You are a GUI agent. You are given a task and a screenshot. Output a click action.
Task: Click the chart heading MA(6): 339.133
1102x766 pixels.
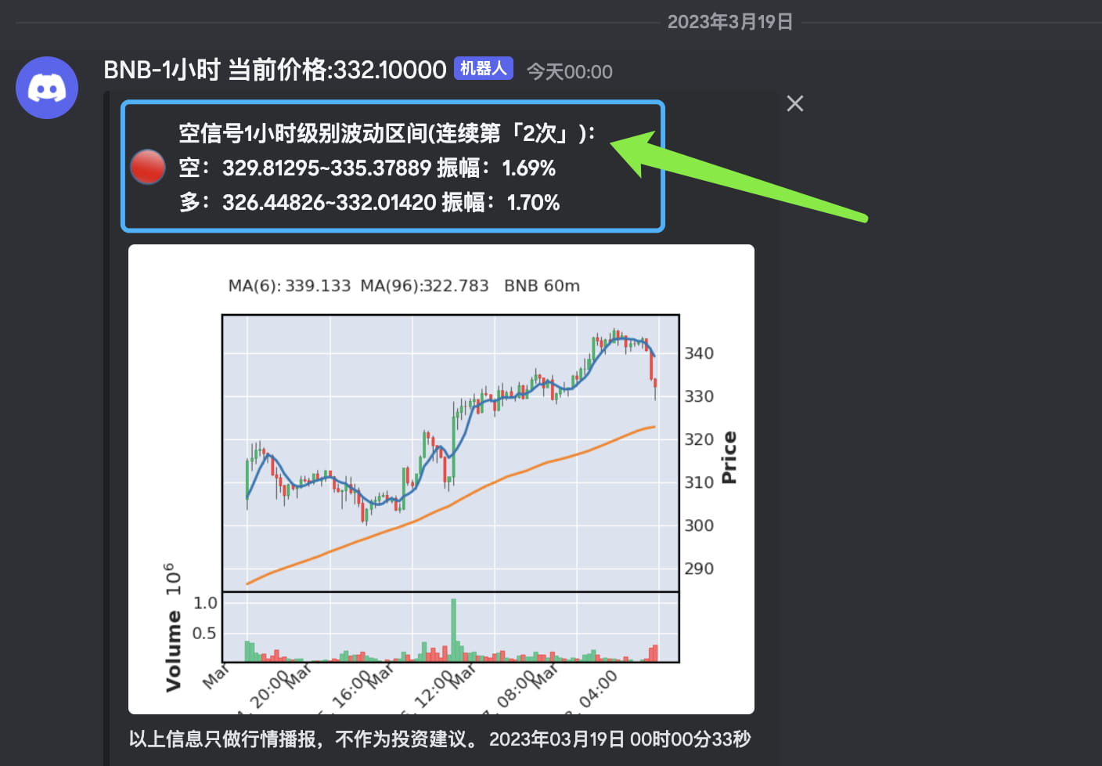point(290,286)
